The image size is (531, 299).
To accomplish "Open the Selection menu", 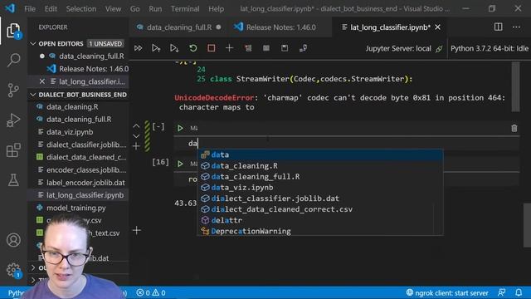I will pyautogui.click(x=81, y=9).
